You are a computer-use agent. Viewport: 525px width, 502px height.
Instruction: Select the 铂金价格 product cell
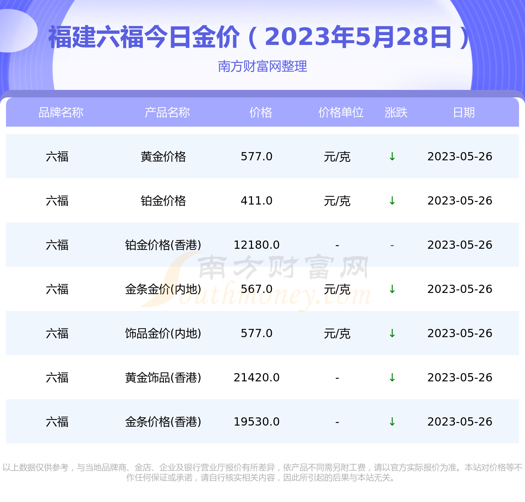(x=163, y=201)
